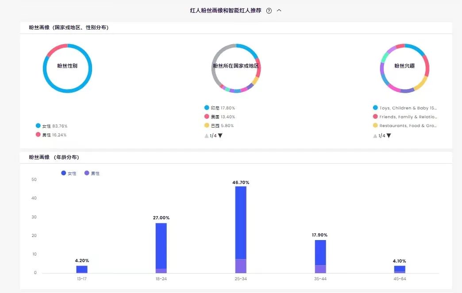
Task: Click the 18-24 age bar
Action: click(161, 248)
